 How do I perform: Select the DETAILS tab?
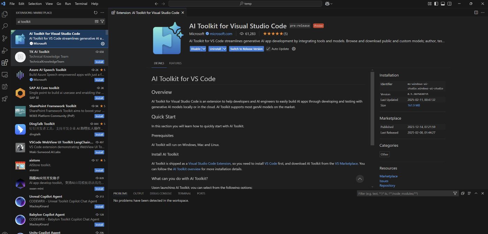(x=159, y=63)
